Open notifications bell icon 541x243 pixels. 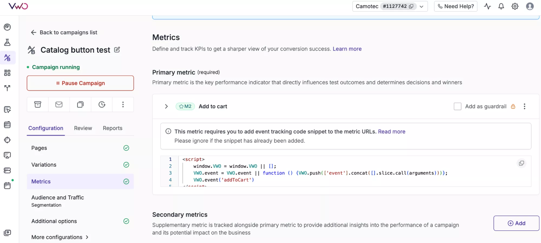point(501,6)
